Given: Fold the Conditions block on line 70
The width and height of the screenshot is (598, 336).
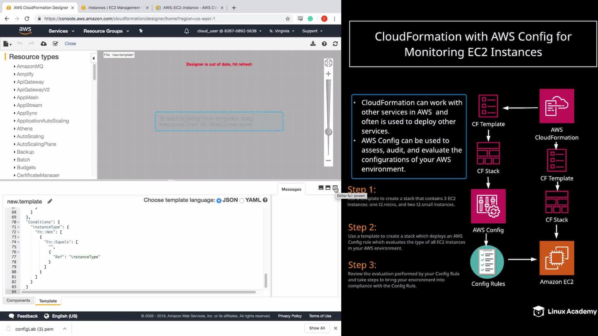Looking at the screenshot, I should [18, 222].
